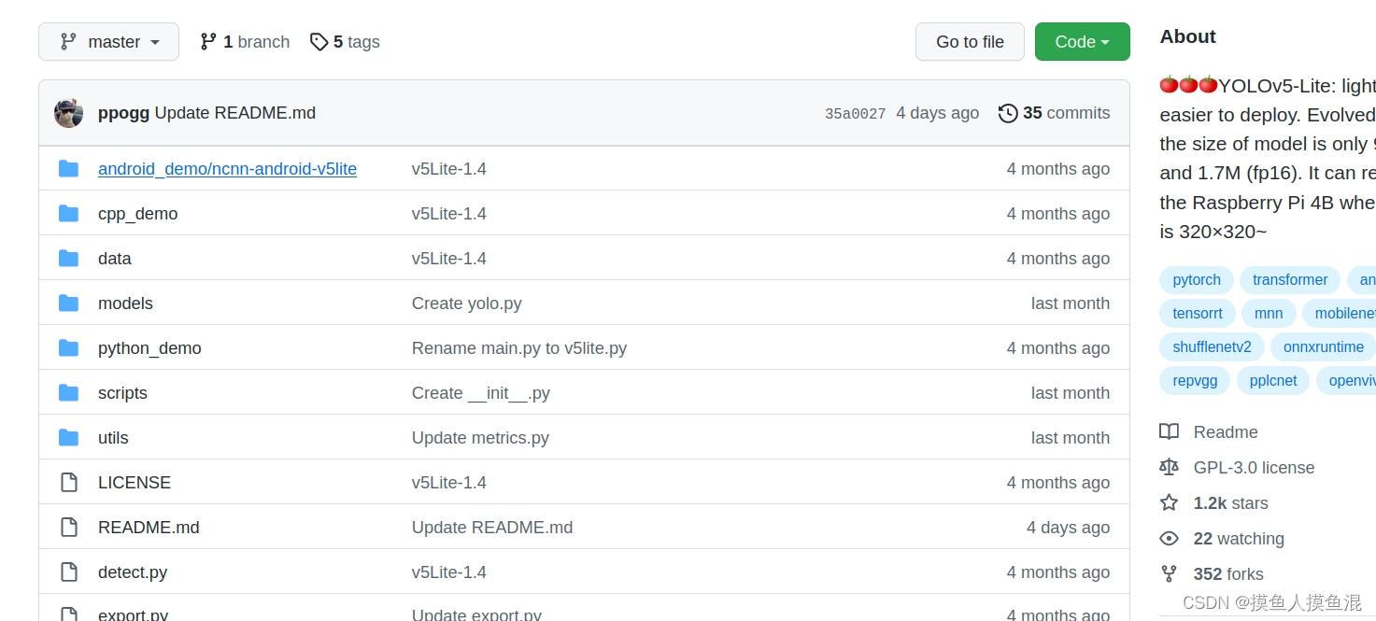Open the scripts folder
Image resolution: width=1376 pixels, height=621 pixels.
click(x=122, y=393)
